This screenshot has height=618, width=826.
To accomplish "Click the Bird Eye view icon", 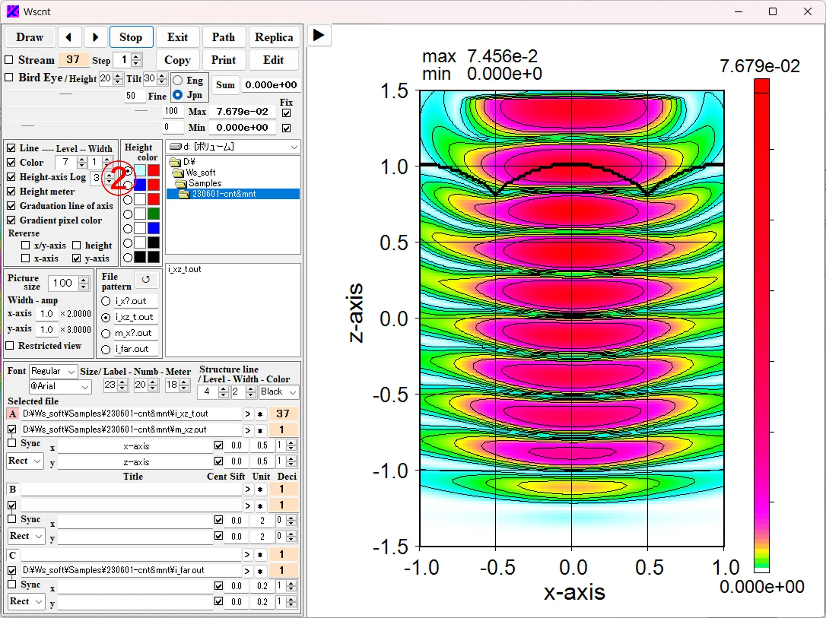I will (10, 78).
